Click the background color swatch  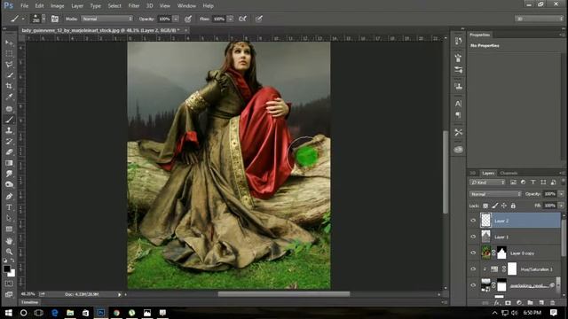[x=12, y=274]
